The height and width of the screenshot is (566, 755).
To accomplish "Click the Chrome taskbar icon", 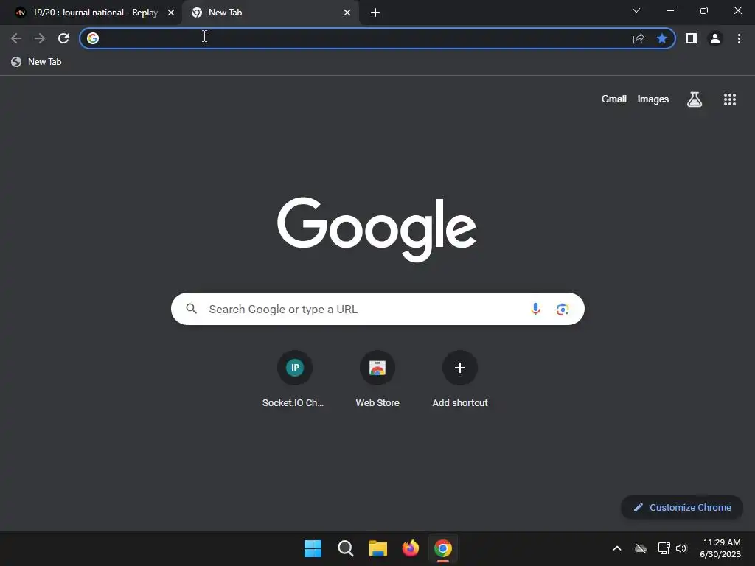I will pos(443,548).
